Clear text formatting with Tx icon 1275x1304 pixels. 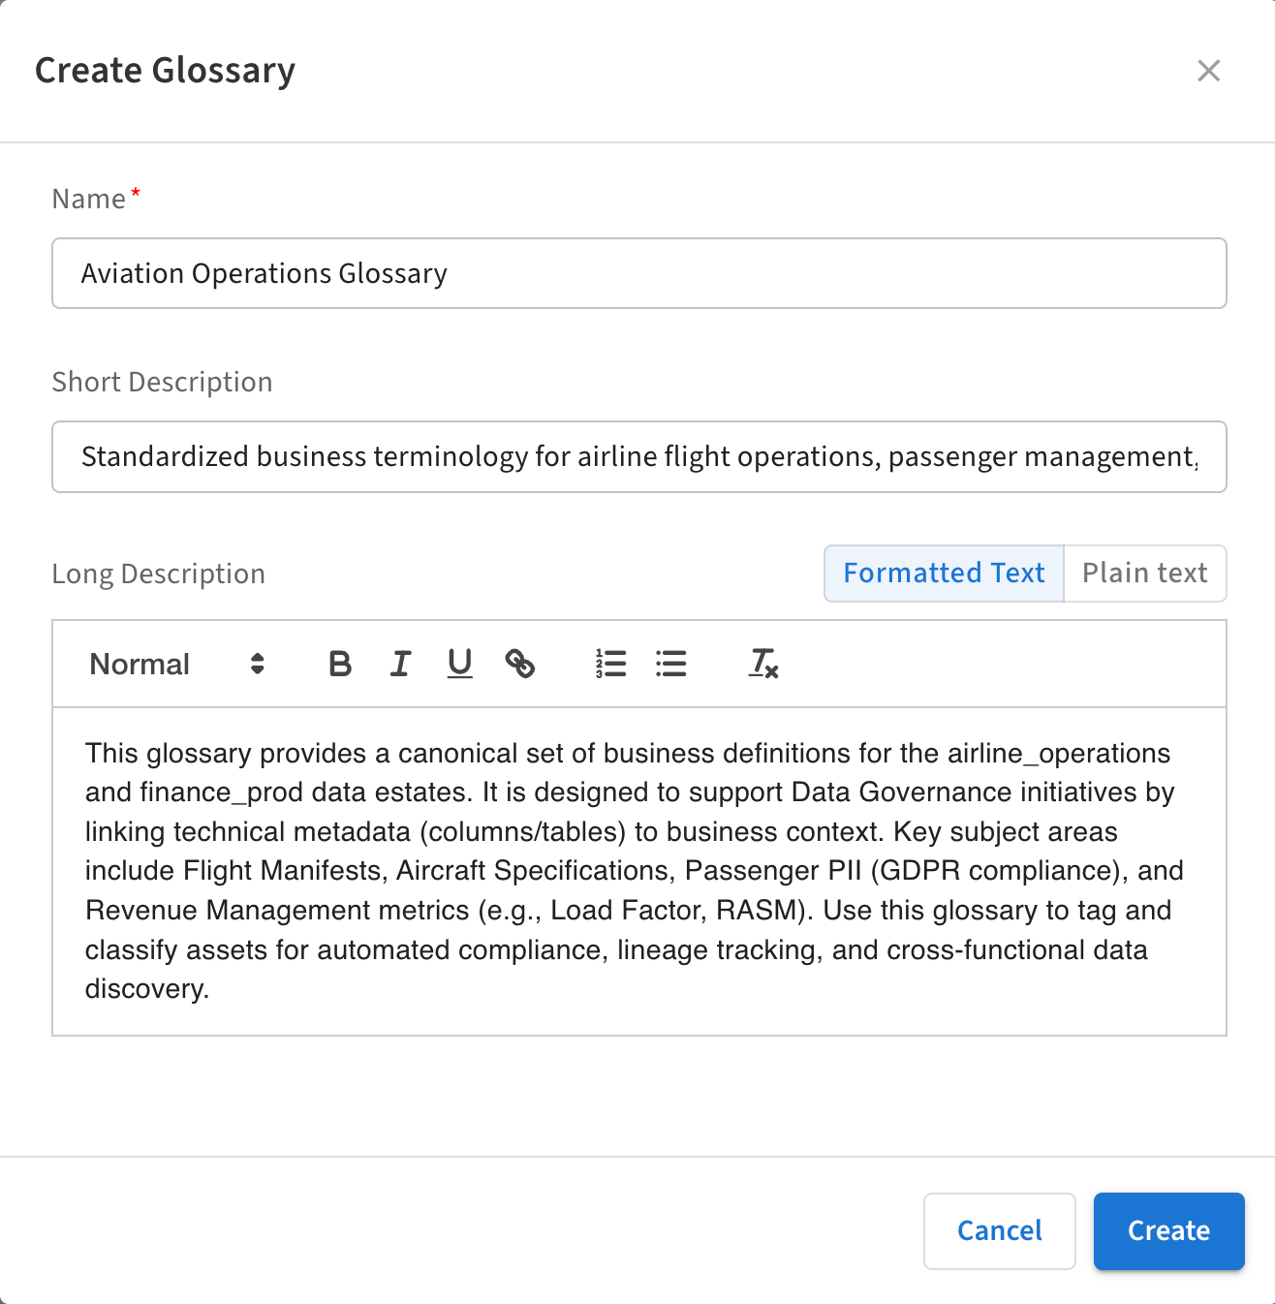pyautogui.click(x=763, y=664)
